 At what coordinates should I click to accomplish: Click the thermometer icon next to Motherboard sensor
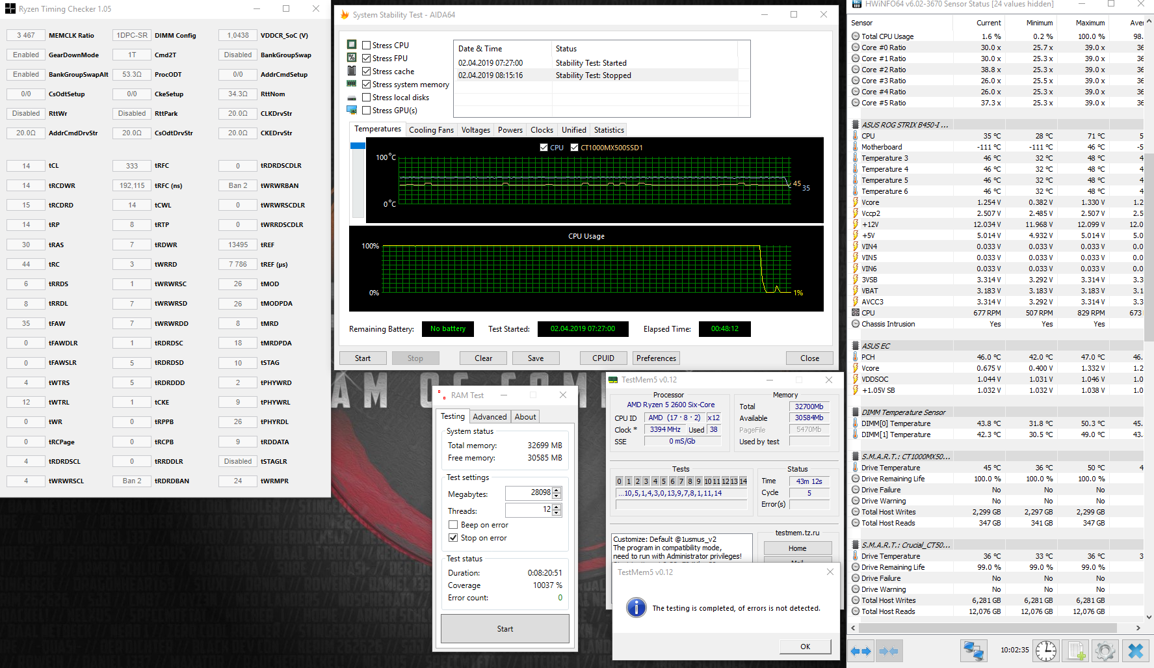pos(856,147)
